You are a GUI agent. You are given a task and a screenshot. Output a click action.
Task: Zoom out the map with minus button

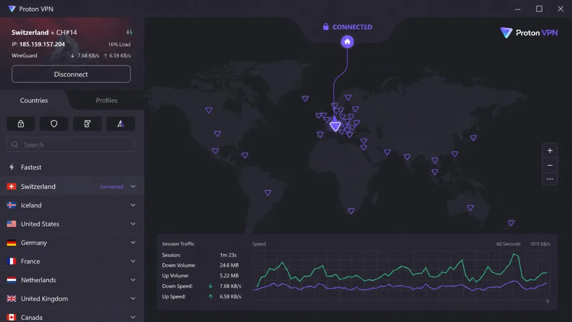click(550, 165)
